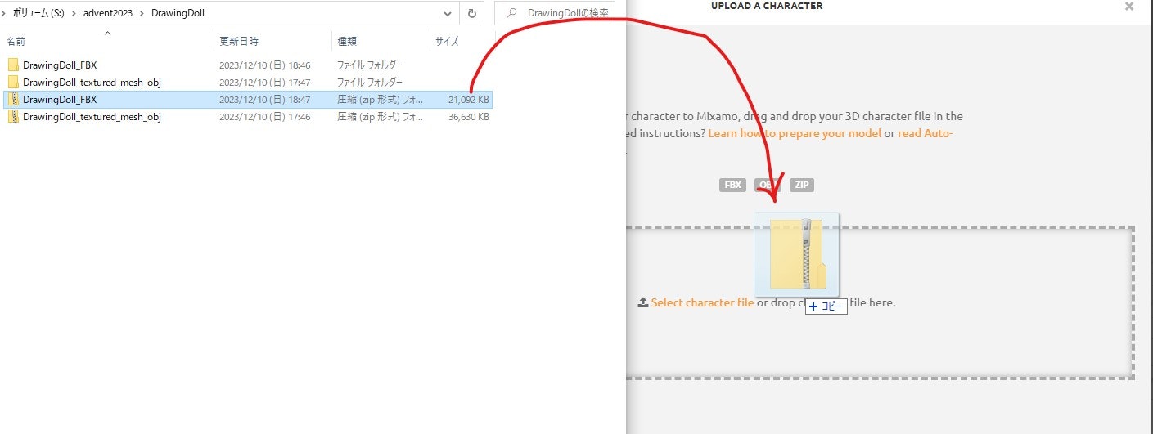Click the DrawingDoll_textured_mesh_obj zip file icon
Image resolution: width=1153 pixels, height=434 pixels.
pos(13,117)
